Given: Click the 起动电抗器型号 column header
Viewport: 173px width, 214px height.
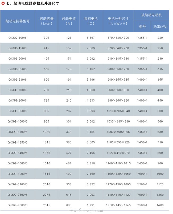Looking at the screenshot, I should (18, 21).
